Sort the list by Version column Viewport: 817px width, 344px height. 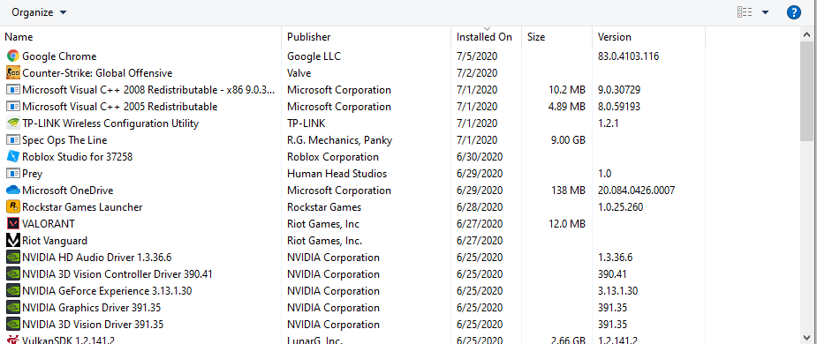615,37
